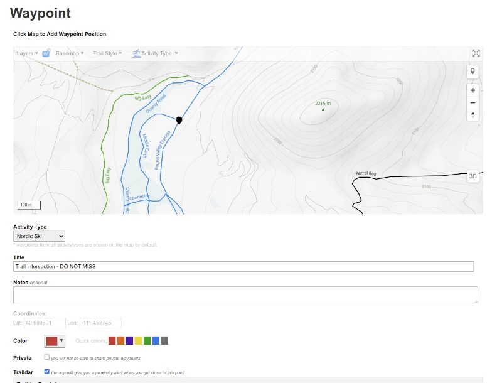This screenshot has height=383, width=502.
Task: Click the Lon coordinate field
Action: coord(100,323)
